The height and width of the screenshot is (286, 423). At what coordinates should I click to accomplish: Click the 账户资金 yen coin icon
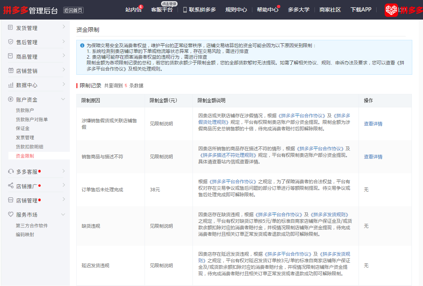(x=10, y=99)
